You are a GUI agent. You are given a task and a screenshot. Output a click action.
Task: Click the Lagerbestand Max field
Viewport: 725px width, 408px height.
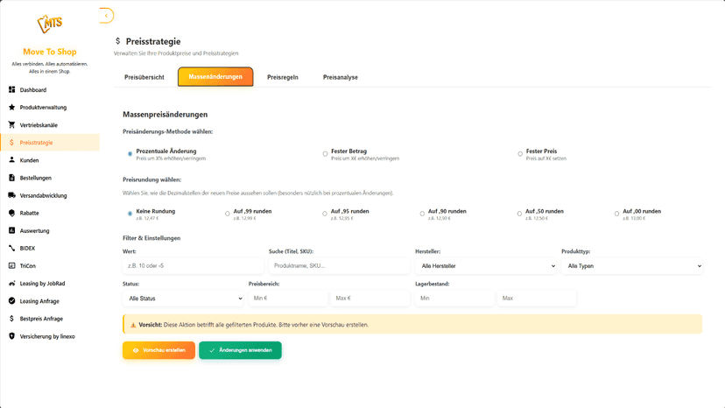click(537, 299)
